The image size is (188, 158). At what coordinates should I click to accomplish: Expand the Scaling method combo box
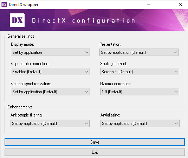140,72
